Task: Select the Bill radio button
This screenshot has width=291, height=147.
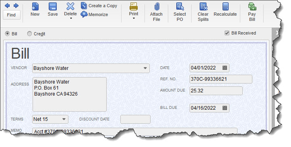Action: 7,34
